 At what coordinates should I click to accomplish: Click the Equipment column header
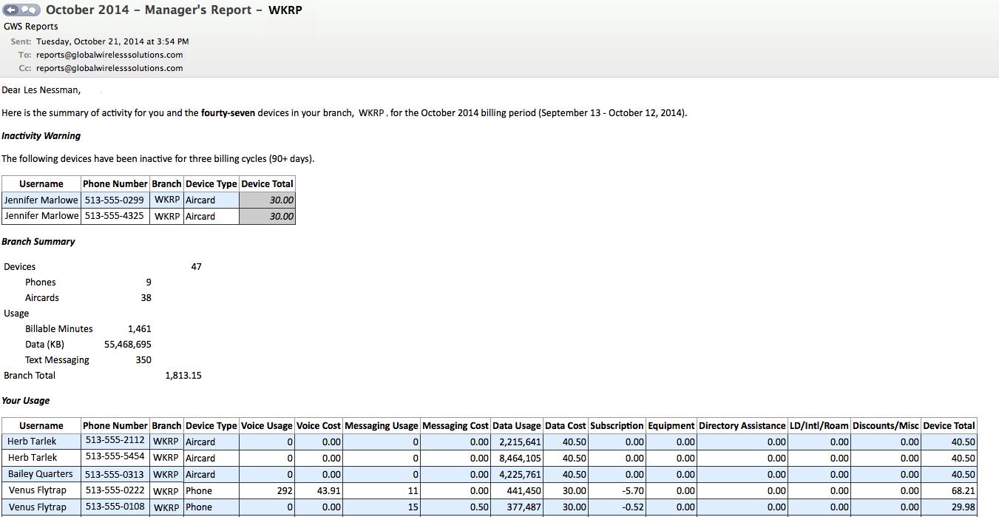pyautogui.click(x=671, y=426)
